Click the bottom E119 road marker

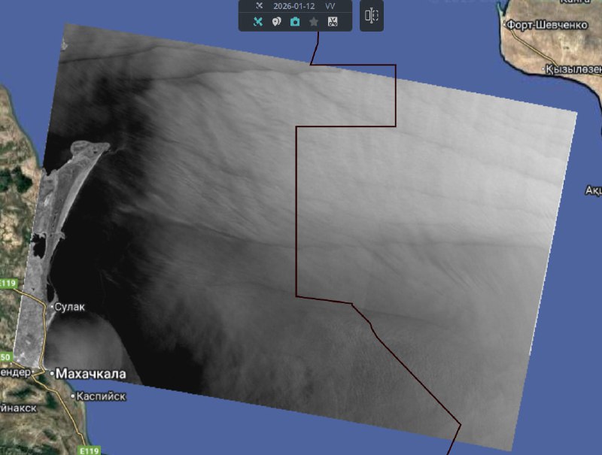(x=89, y=450)
